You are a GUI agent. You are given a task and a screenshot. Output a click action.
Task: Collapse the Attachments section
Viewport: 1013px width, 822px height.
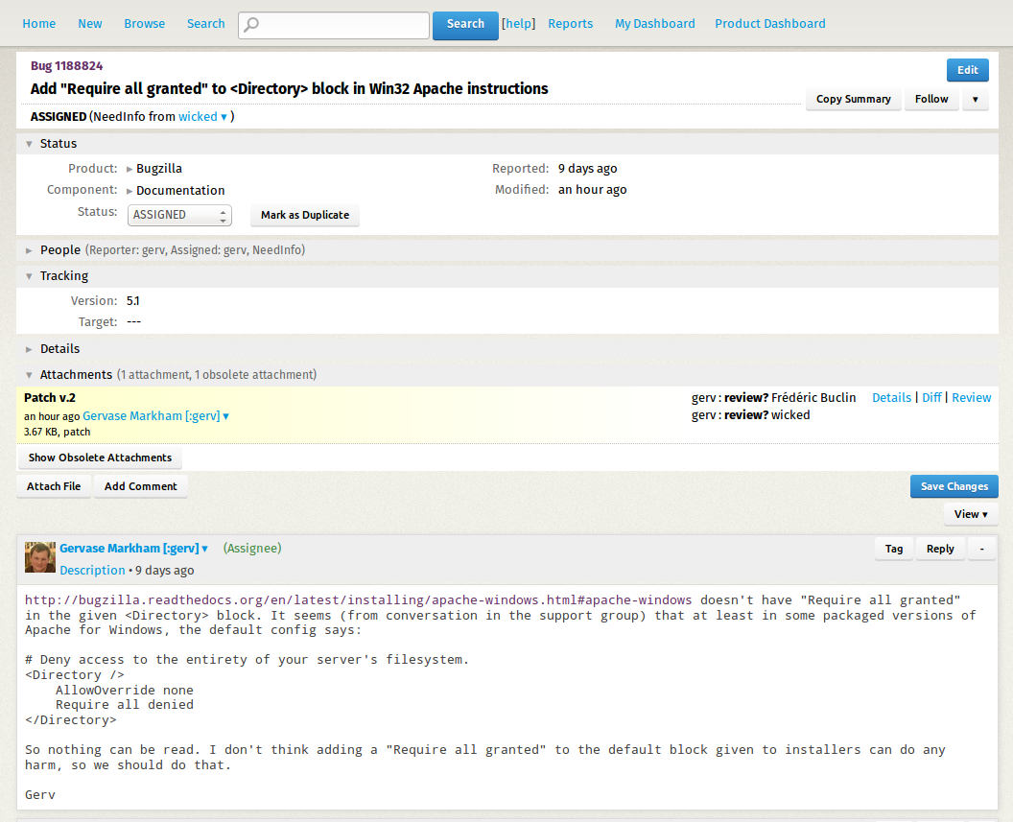coord(29,375)
